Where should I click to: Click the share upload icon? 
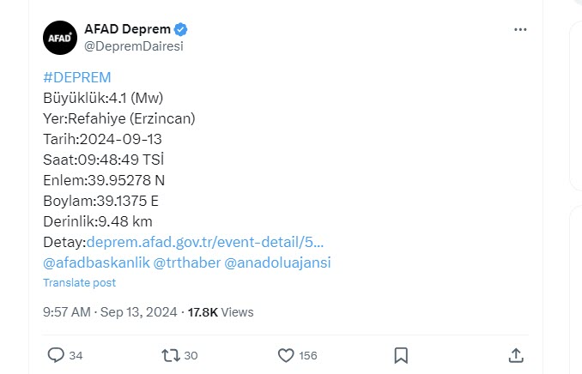click(516, 355)
